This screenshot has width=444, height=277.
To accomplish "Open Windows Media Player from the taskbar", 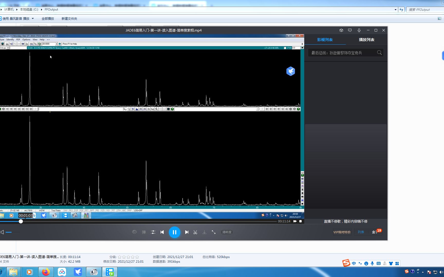I will tap(30, 272).
